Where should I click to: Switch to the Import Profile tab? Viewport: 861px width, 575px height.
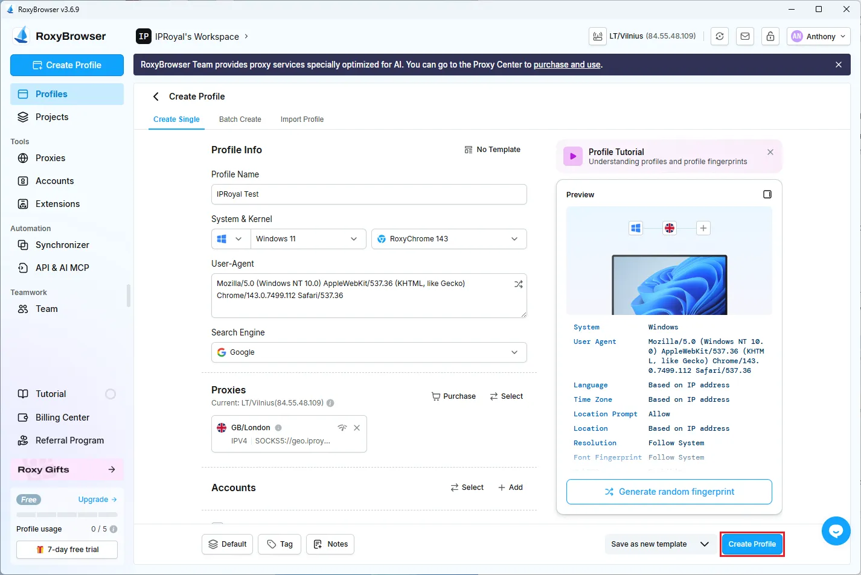coord(302,119)
